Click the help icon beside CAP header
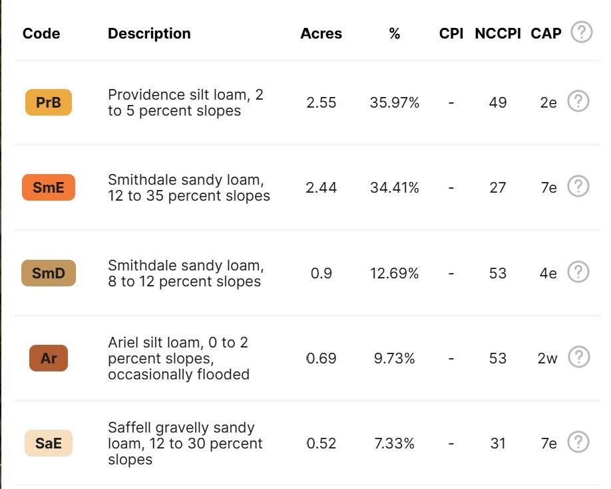Viewport: 611px width, 489px height. tap(582, 32)
